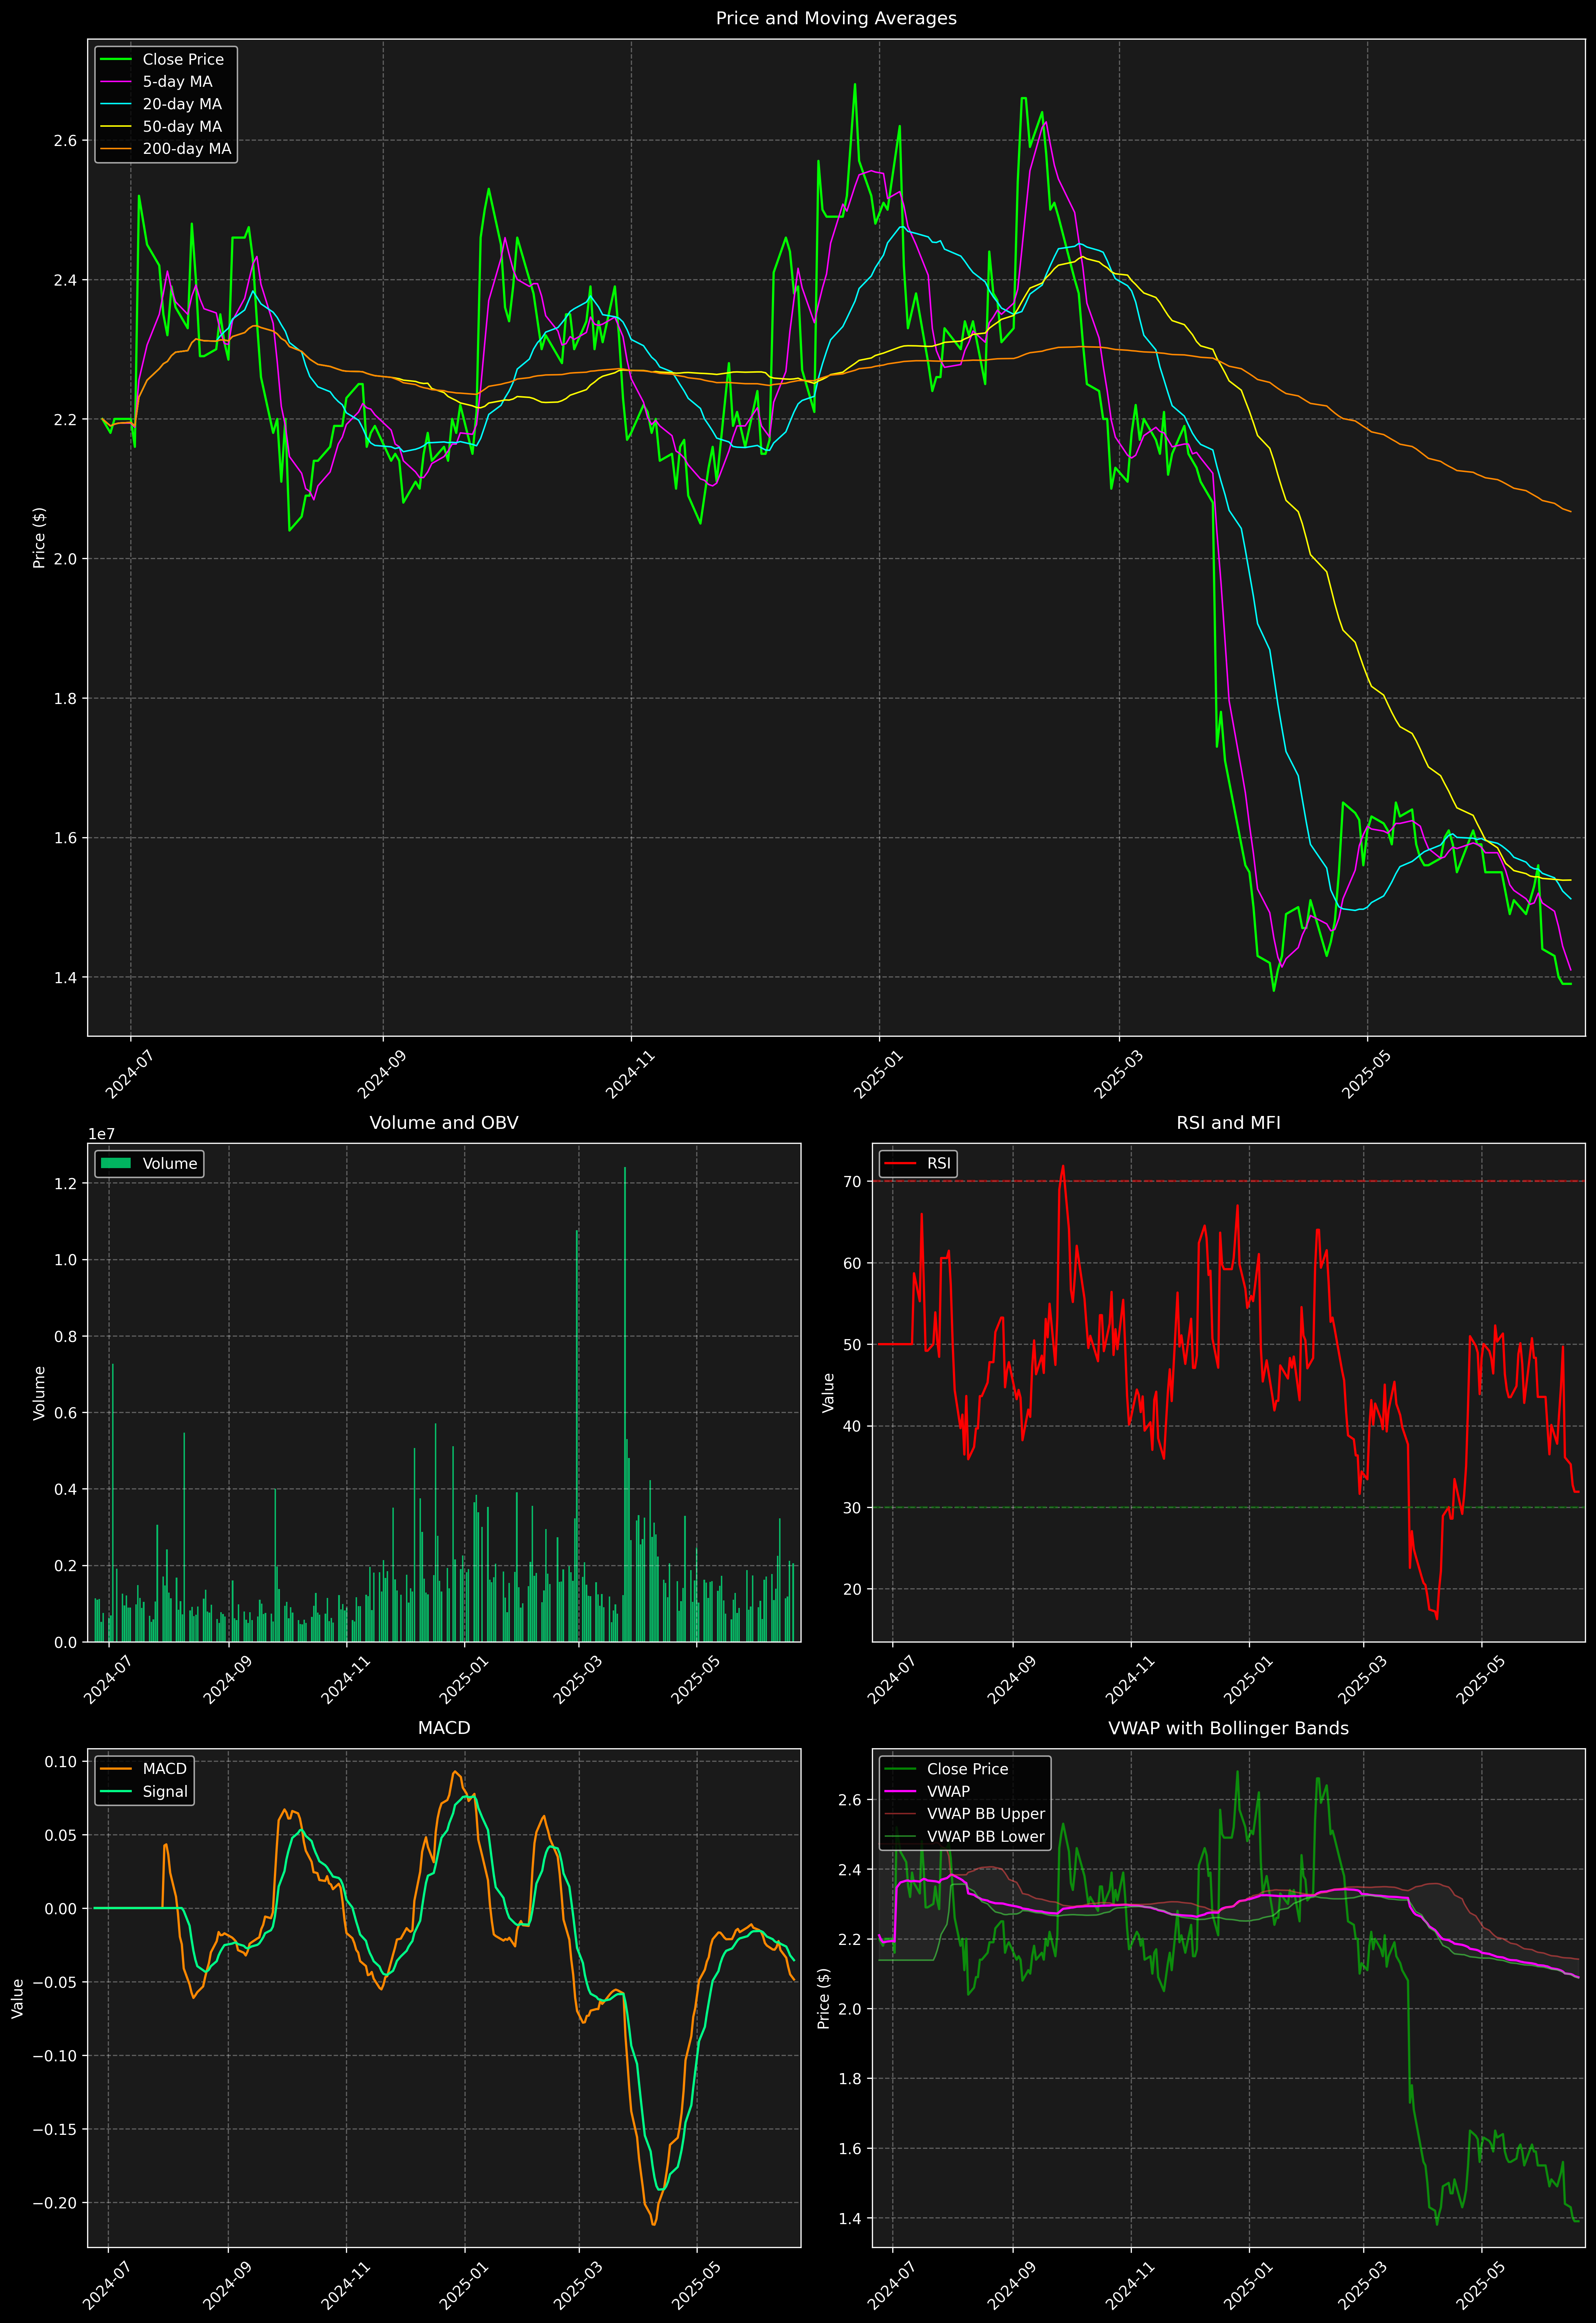Select the '5-day MA' legend entry
The width and height of the screenshot is (1596, 2323).
(x=177, y=82)
